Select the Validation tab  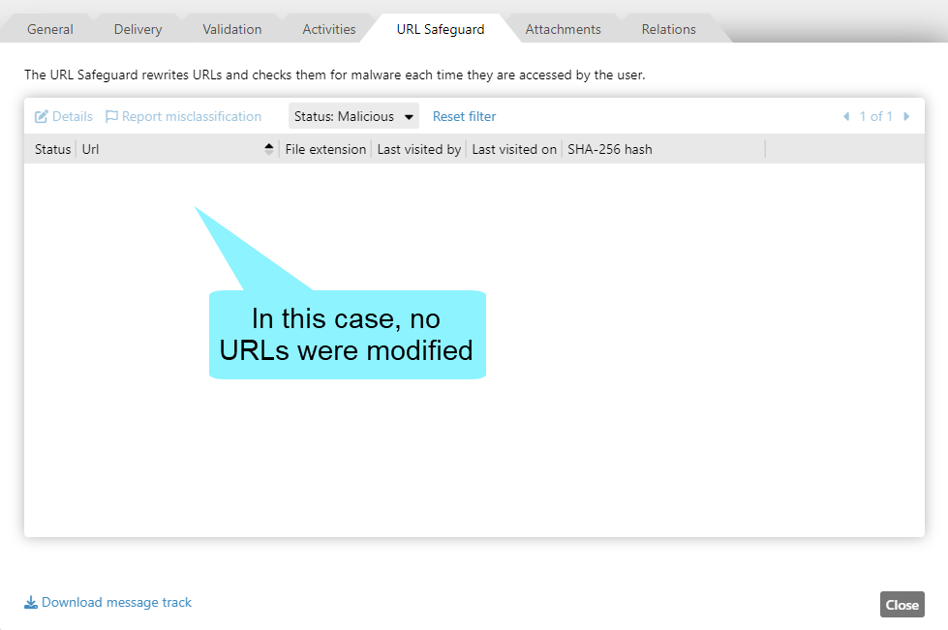click(x=231, y=29)
